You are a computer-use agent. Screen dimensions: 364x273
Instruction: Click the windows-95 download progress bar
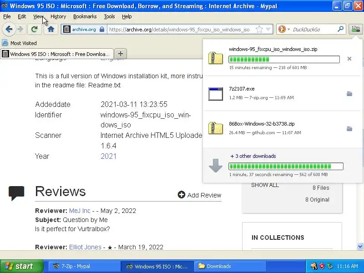coord(284,60)
